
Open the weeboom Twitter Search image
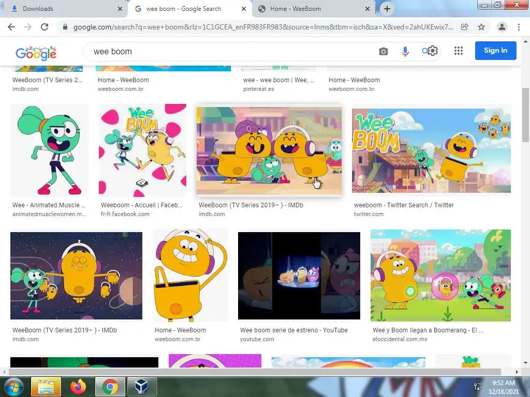[431, 150]
